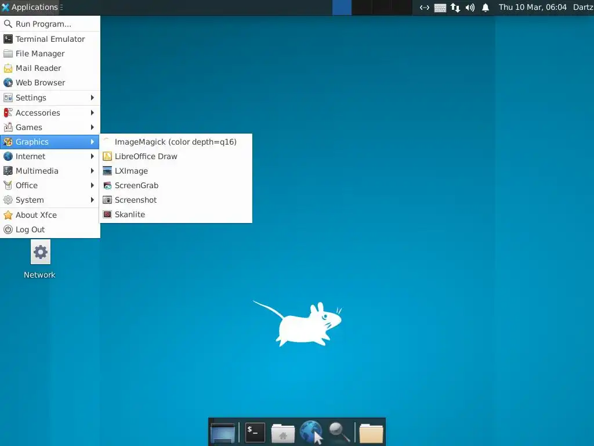Open Mail Reader menu entry
The height and width of the screenshot is (446, 594).
50,68
